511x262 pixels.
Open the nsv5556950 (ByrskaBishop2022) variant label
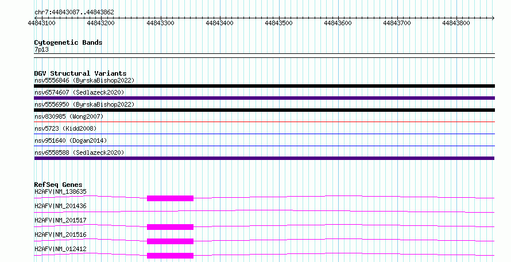click(x=84, y=104)
